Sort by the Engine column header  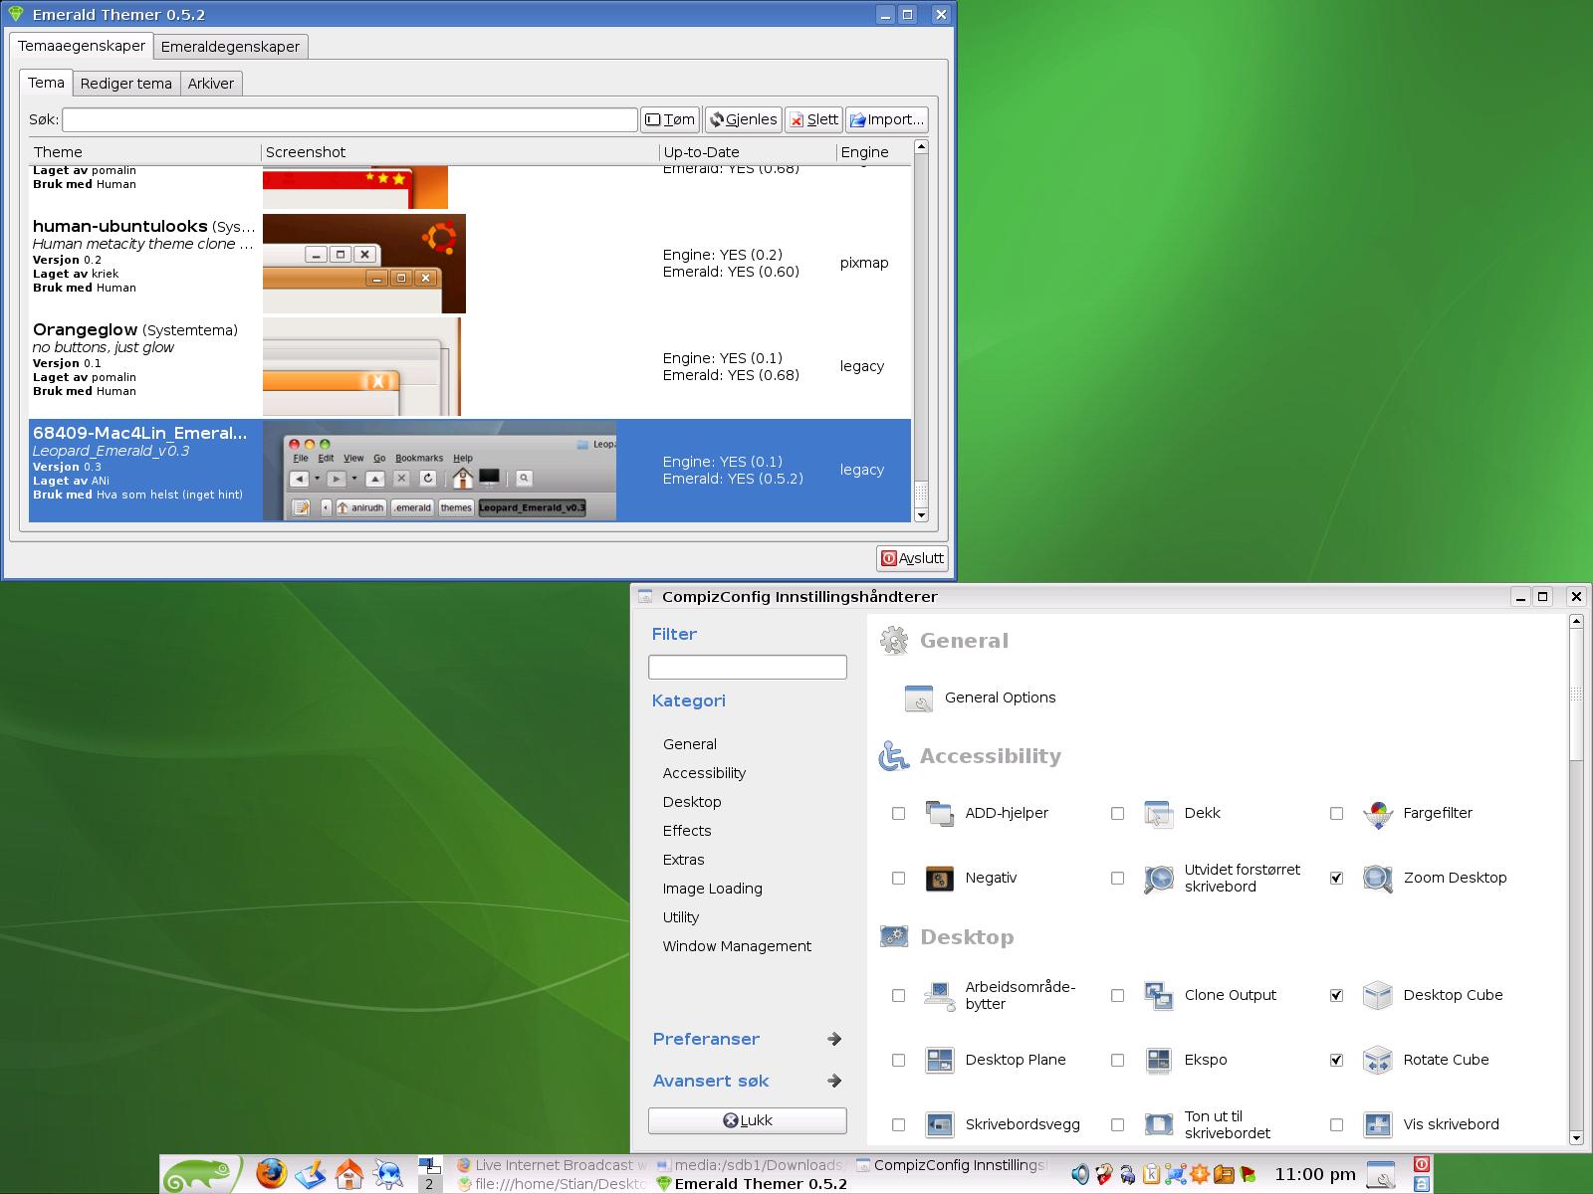pos(873,152)
